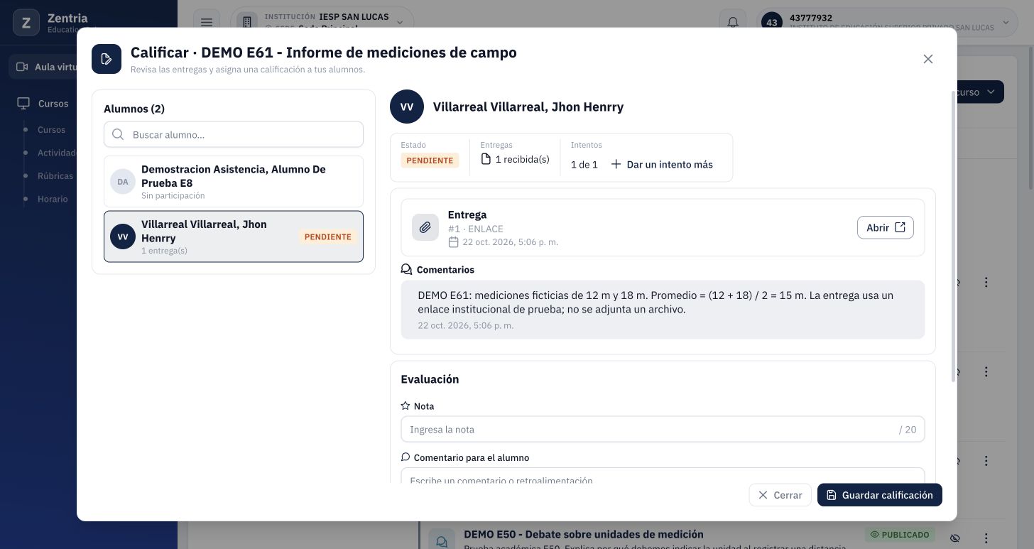Image resolution: width=1034 pixels, height=549 pixels.
Task: Click the 1 de 1 attempts value
Action: coord(584,165)
